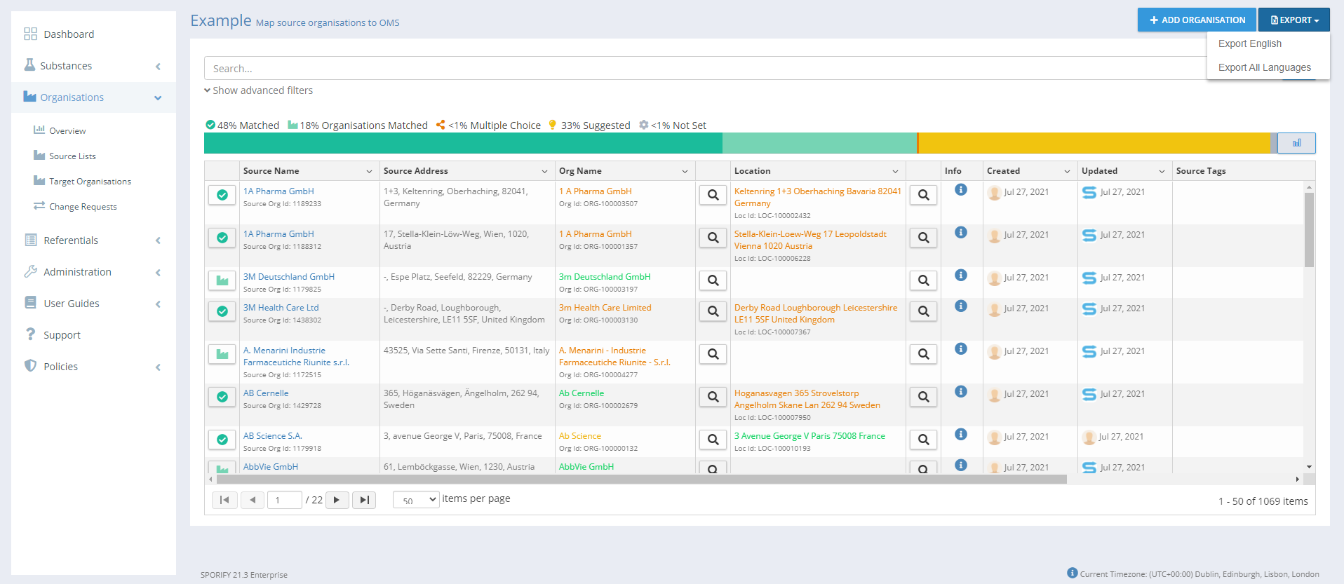The height and width of the screenshot is (584, 1344).
Task: Click in the Search input field
Action: [x=701, y=69]
